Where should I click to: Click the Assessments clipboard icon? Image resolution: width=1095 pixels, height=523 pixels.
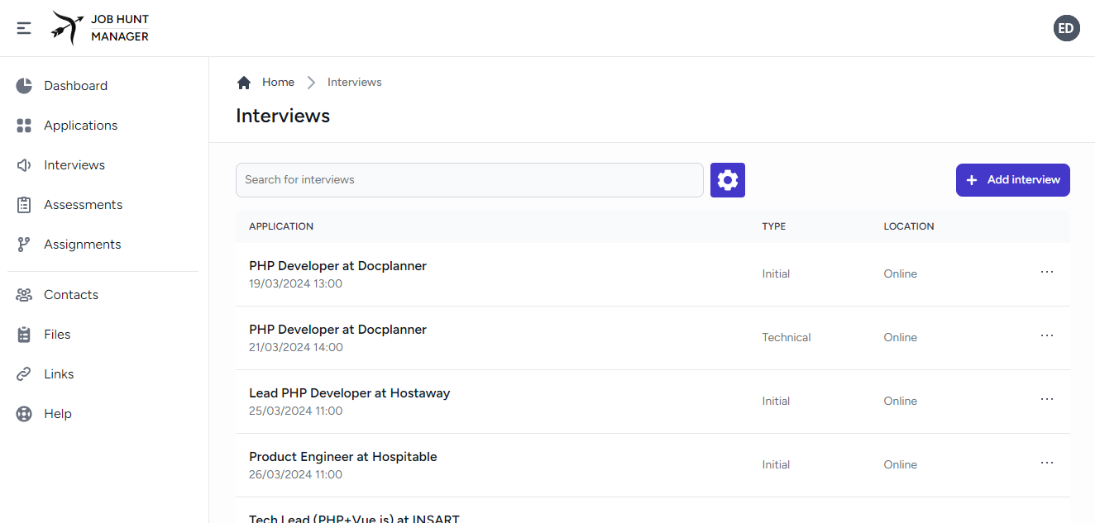click(x=24, y=205)
